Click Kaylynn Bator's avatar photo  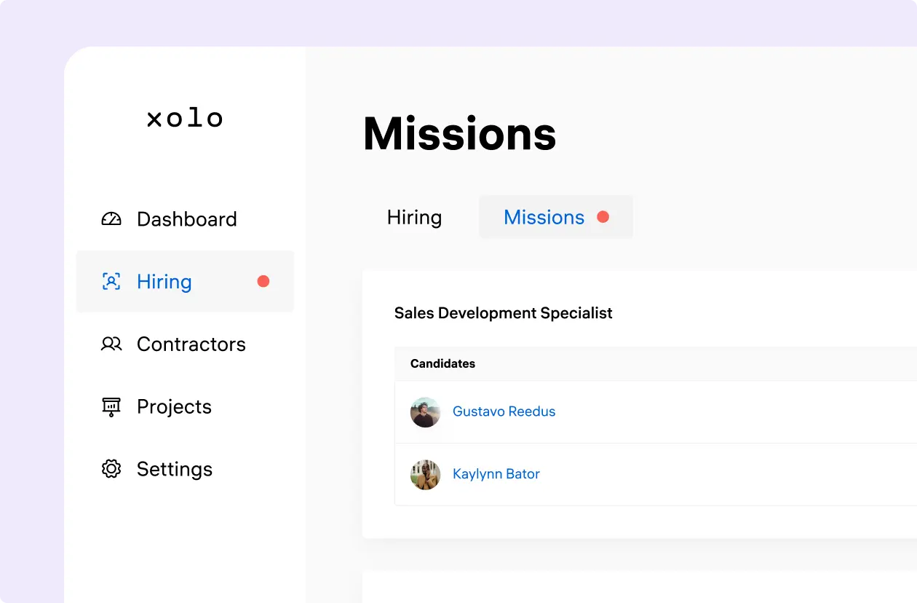[425, 474]
